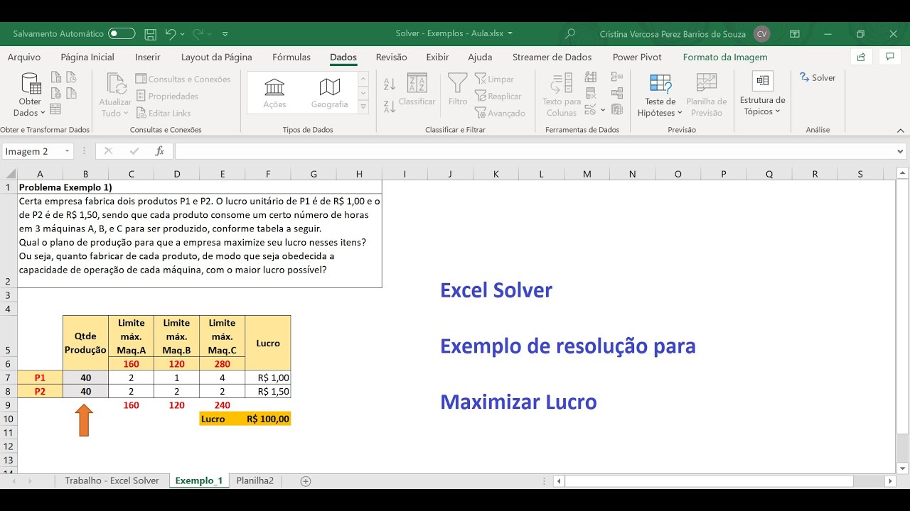Open the Formato da Imagem tab

coord(725,57)
